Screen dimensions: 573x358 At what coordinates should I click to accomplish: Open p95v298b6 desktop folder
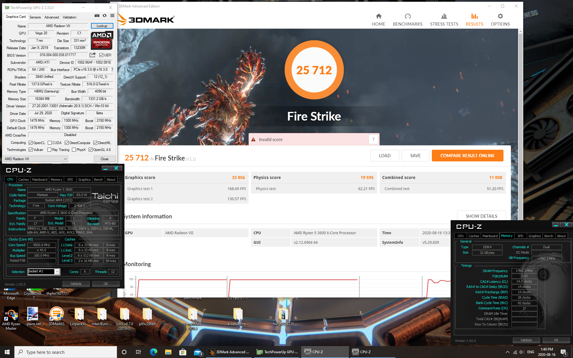pos(147,316)
